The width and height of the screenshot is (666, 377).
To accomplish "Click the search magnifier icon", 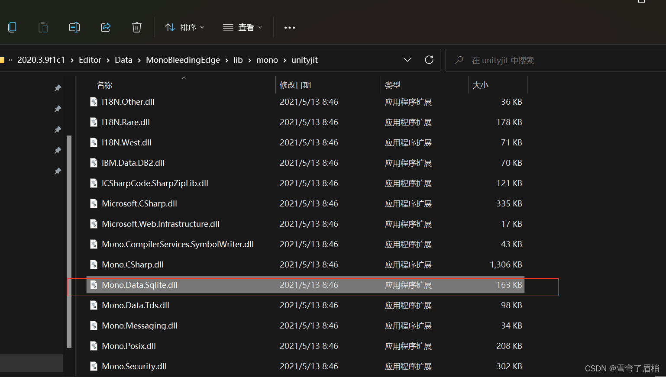I will coord(459,60).
